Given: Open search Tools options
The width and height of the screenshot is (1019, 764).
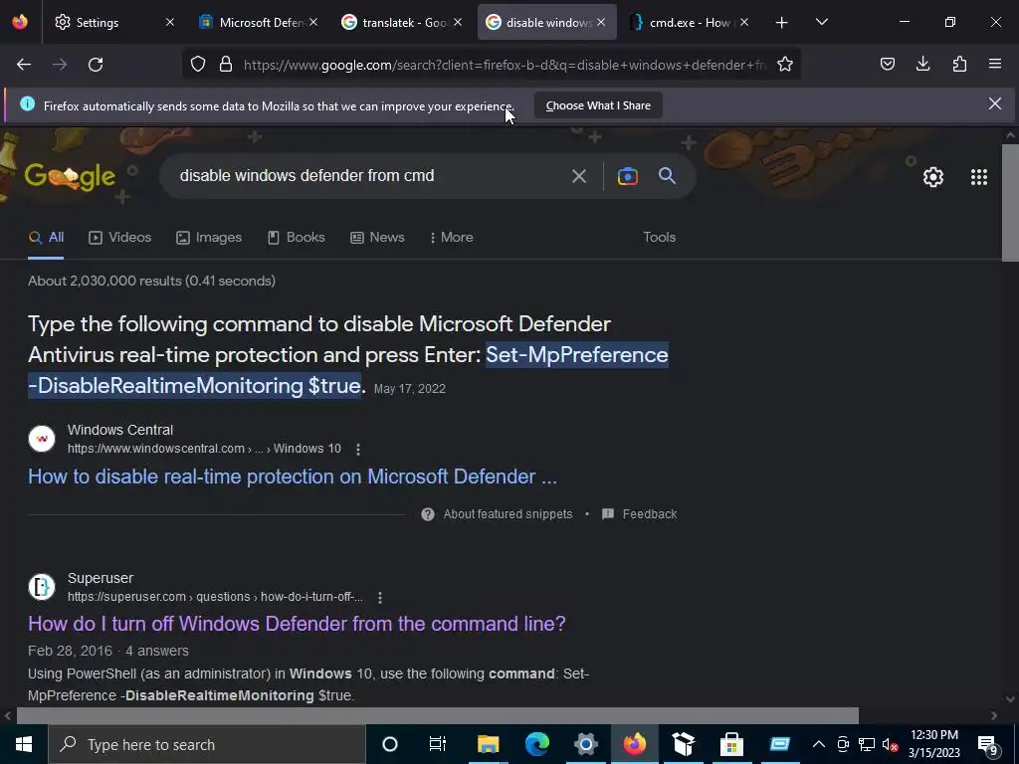Looking at the screenshot, I should pyautogui.click(x=659, y=237).
